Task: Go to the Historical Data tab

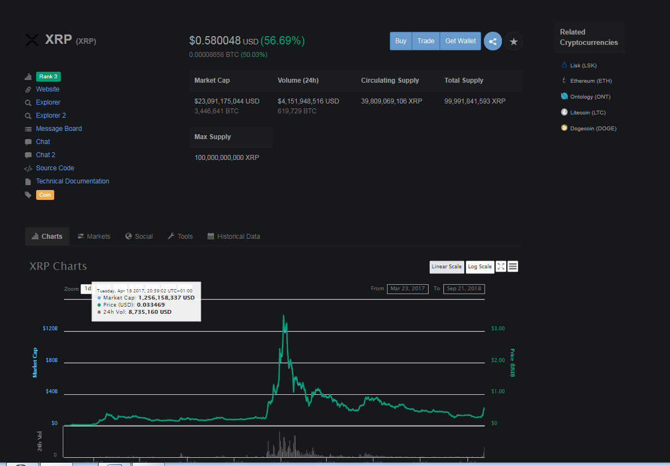Action: (234, 237)
